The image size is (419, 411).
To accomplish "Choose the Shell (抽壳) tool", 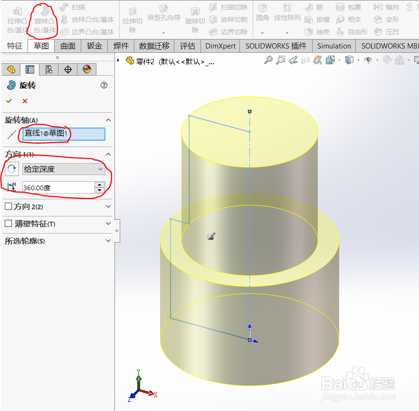I will 317,32.
